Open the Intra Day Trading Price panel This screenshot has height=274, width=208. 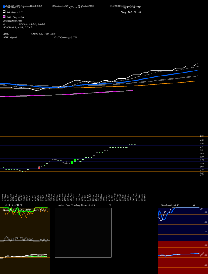pos(83,232)
